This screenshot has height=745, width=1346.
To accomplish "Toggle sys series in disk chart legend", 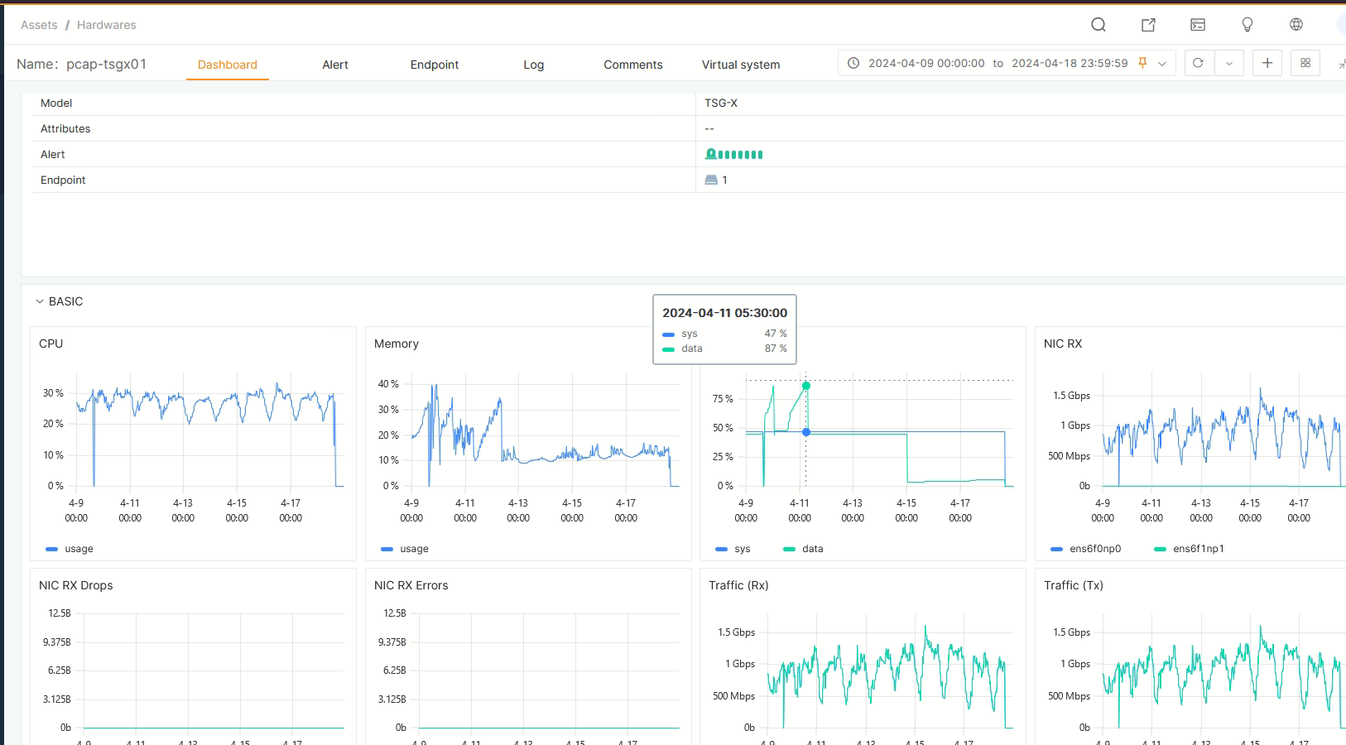I will click(733, 549).
